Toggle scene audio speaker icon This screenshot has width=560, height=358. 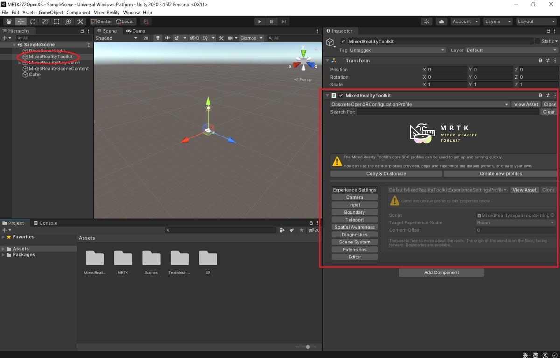coord(167,38)
